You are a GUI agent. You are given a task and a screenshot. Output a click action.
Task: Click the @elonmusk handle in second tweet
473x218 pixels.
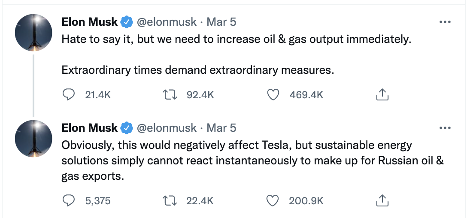click(167, 128)
